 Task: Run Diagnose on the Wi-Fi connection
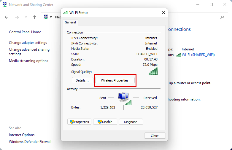pos(131,122)
